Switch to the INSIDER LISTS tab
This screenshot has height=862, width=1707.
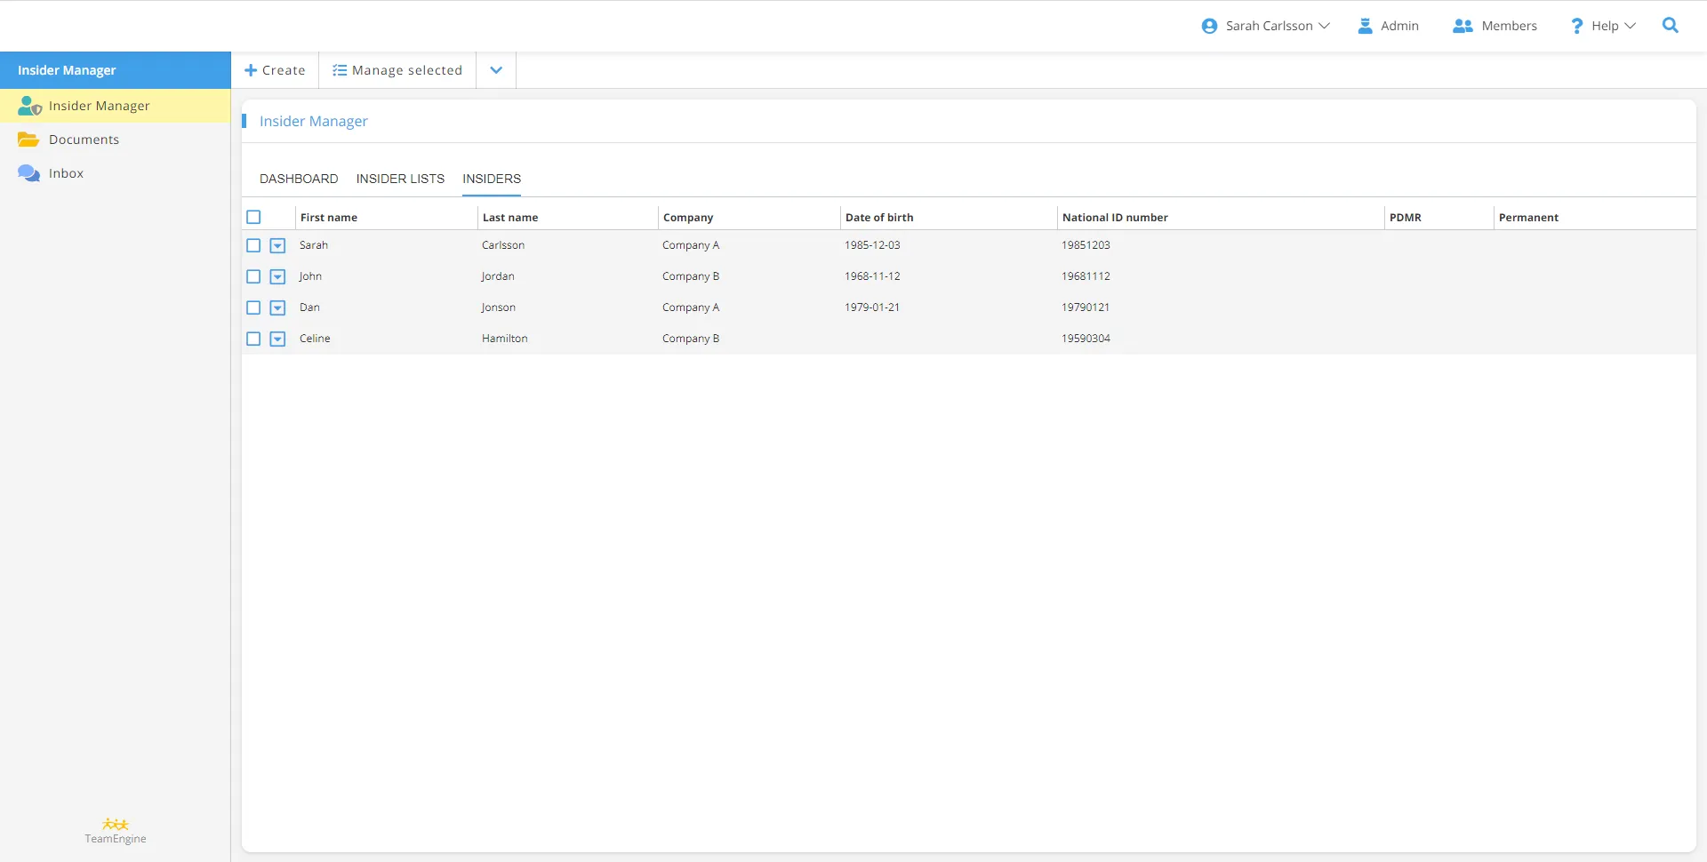(400, 179)
